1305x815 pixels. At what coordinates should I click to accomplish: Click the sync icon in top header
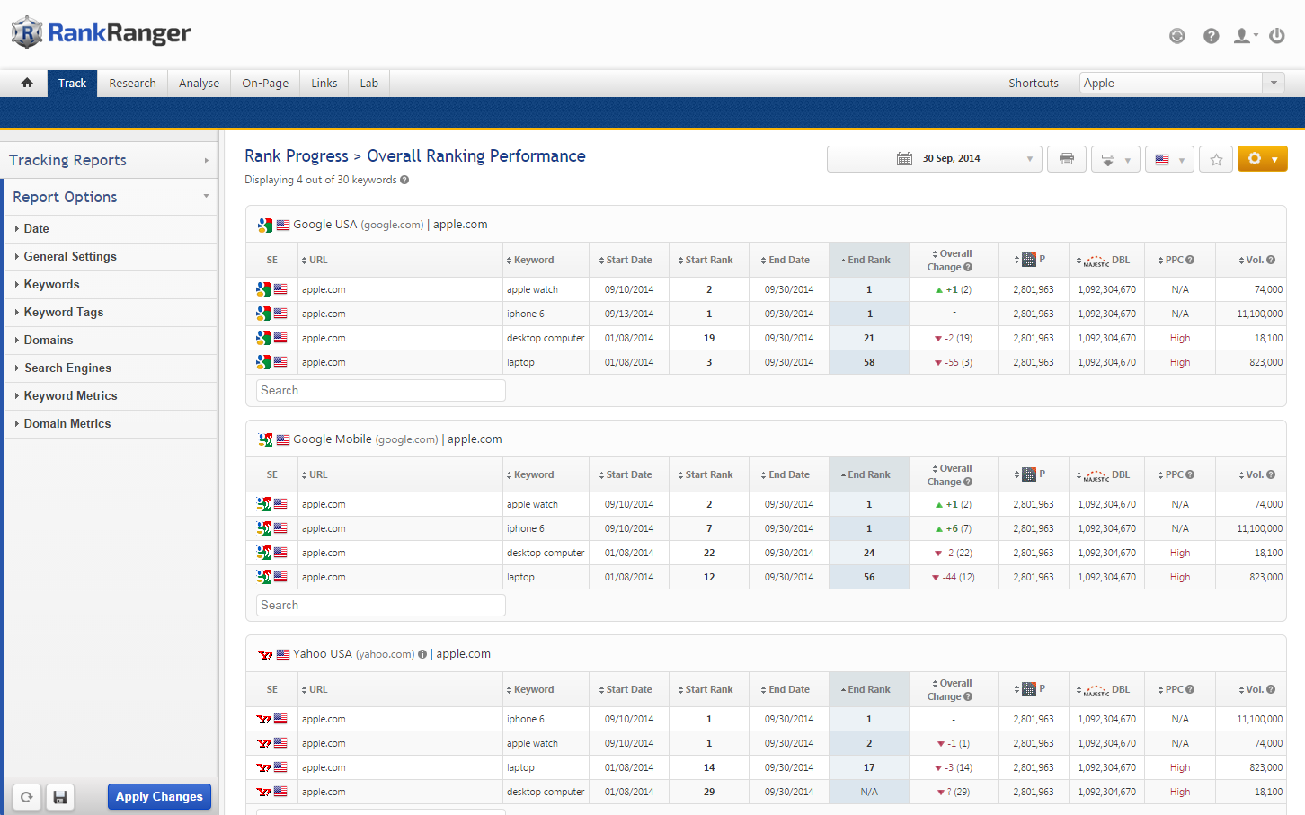pyautogui.click(x=1176, y=36)
